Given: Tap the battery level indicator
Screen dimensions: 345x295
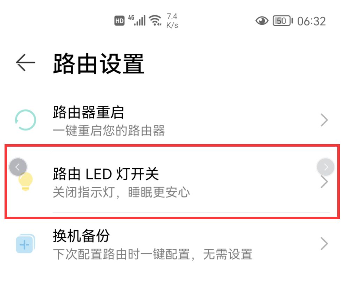Looking at the screenshot, I should point(282,21).
